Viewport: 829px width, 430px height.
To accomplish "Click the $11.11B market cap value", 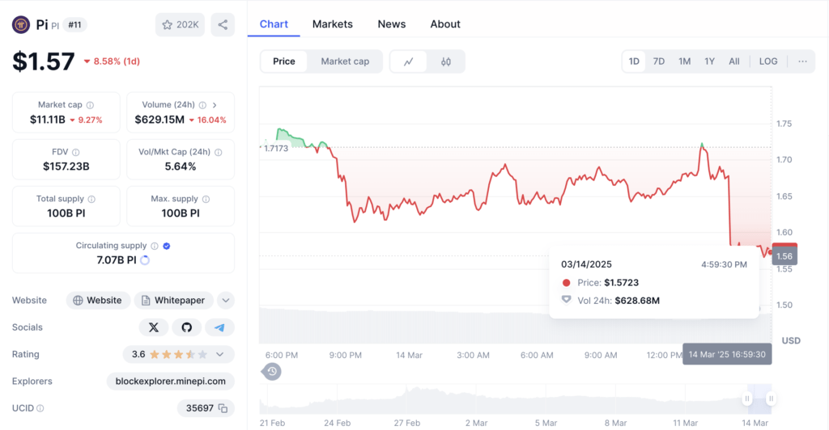I will [x=48, y=120].
